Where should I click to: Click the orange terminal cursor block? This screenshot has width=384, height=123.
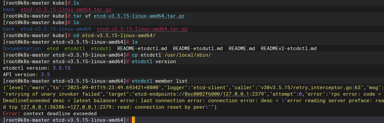[x=134, y=120]
